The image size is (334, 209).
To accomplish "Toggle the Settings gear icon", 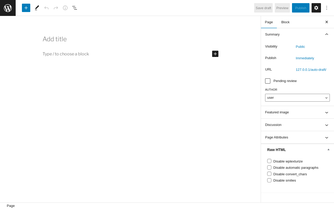I will (316, 8).
